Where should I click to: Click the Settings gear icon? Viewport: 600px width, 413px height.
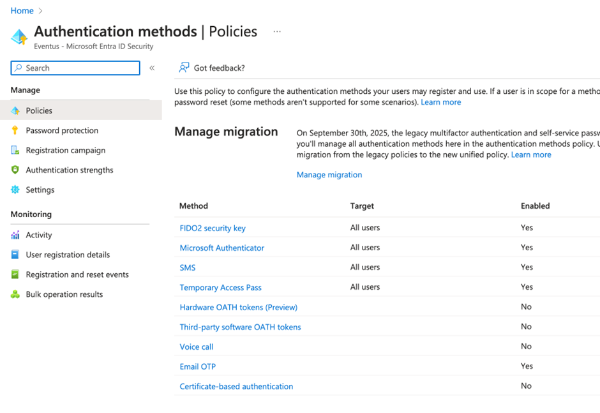click(15, 190)
